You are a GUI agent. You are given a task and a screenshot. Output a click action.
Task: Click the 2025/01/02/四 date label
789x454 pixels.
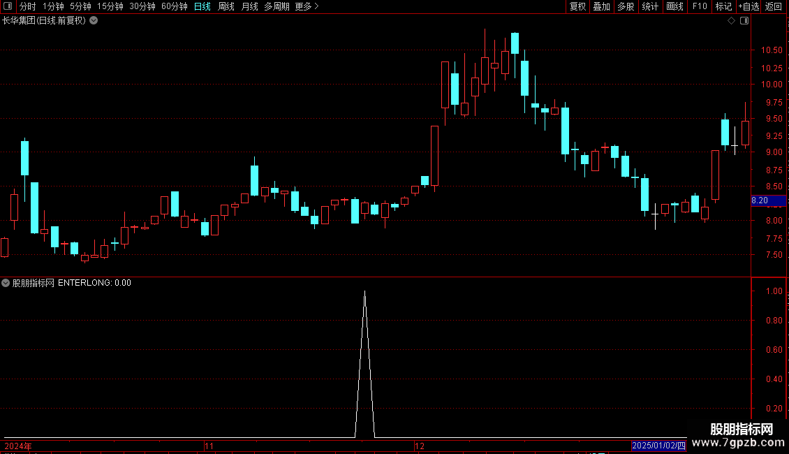coord(658,446)
